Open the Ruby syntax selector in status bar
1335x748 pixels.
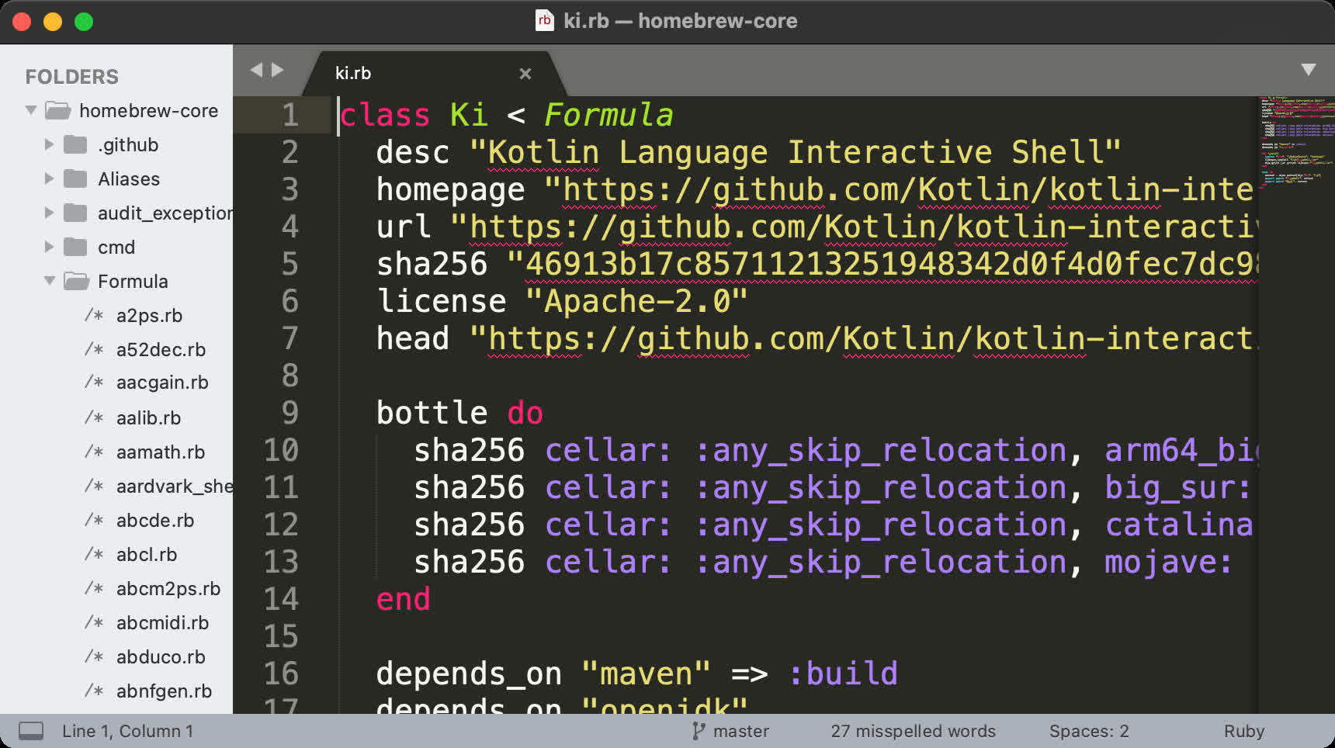click(1244, 730)
